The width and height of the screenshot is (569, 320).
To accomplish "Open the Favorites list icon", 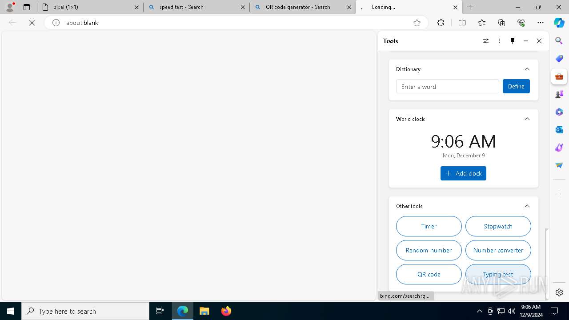I will click(482, 23).
